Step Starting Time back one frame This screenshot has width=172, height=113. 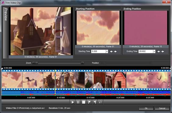(x=111, y=52)
